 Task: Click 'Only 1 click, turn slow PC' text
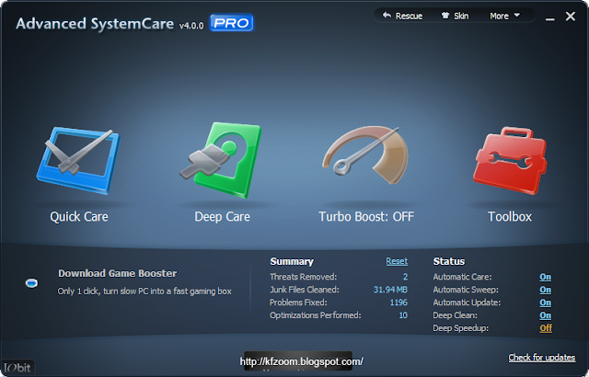[144, 291]
